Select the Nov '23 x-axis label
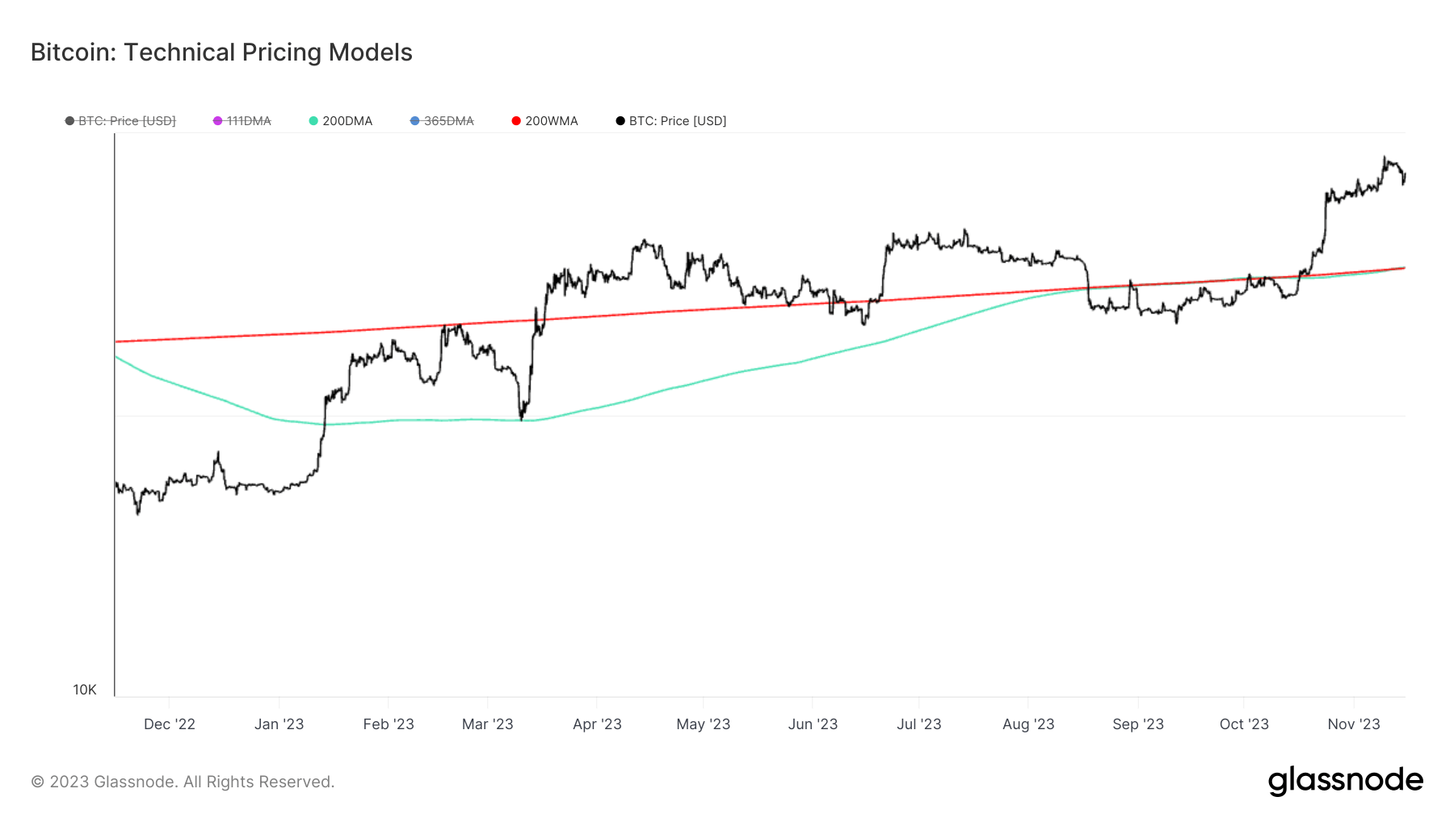The height and width of the screenshot is (818, 1454). pyautogui.click(x=1354, y=724)
